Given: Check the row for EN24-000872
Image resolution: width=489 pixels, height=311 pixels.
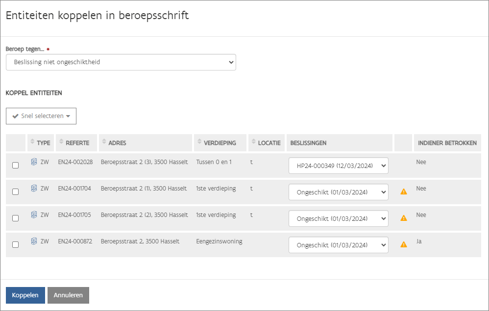Looking at the screenshot, I should (x=16, y=245).
